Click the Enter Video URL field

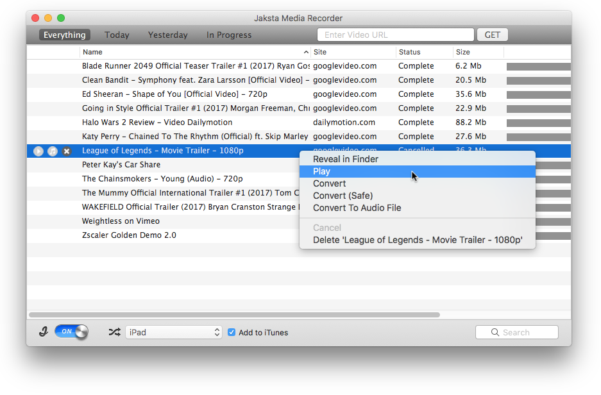click(x=396, y=35)
